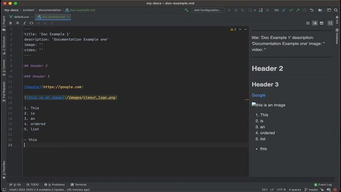Switch to preview-only view mode
Viewport: 341px width, 192px height.
pos(322,23)
